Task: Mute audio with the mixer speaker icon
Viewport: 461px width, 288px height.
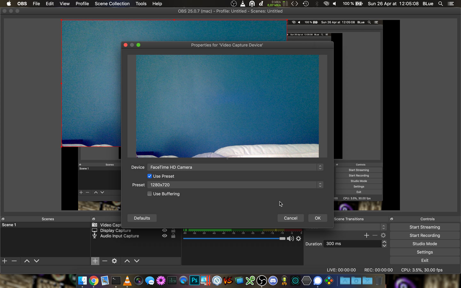Action: [x=290, y=238]
